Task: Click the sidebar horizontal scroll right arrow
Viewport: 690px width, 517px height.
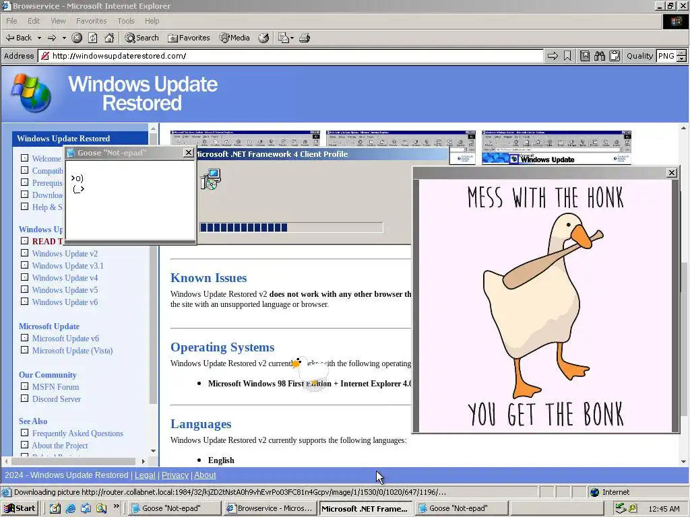Action: pos(144,462)
